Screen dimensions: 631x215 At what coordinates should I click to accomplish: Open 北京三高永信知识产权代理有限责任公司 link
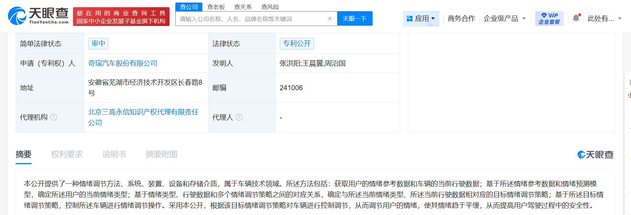point(143,117)
